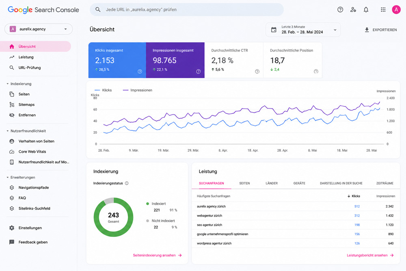Click the Klicks blue legend line
The width and height of the screenshot is (406, 271).
[x=97, y=90]
